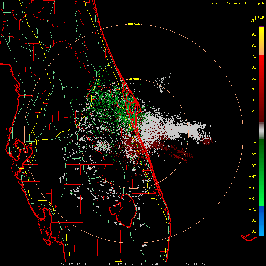This screenshot has height=266, width=266.
Task: Click the bright green segment of the color bar
Action: point(261,192)
